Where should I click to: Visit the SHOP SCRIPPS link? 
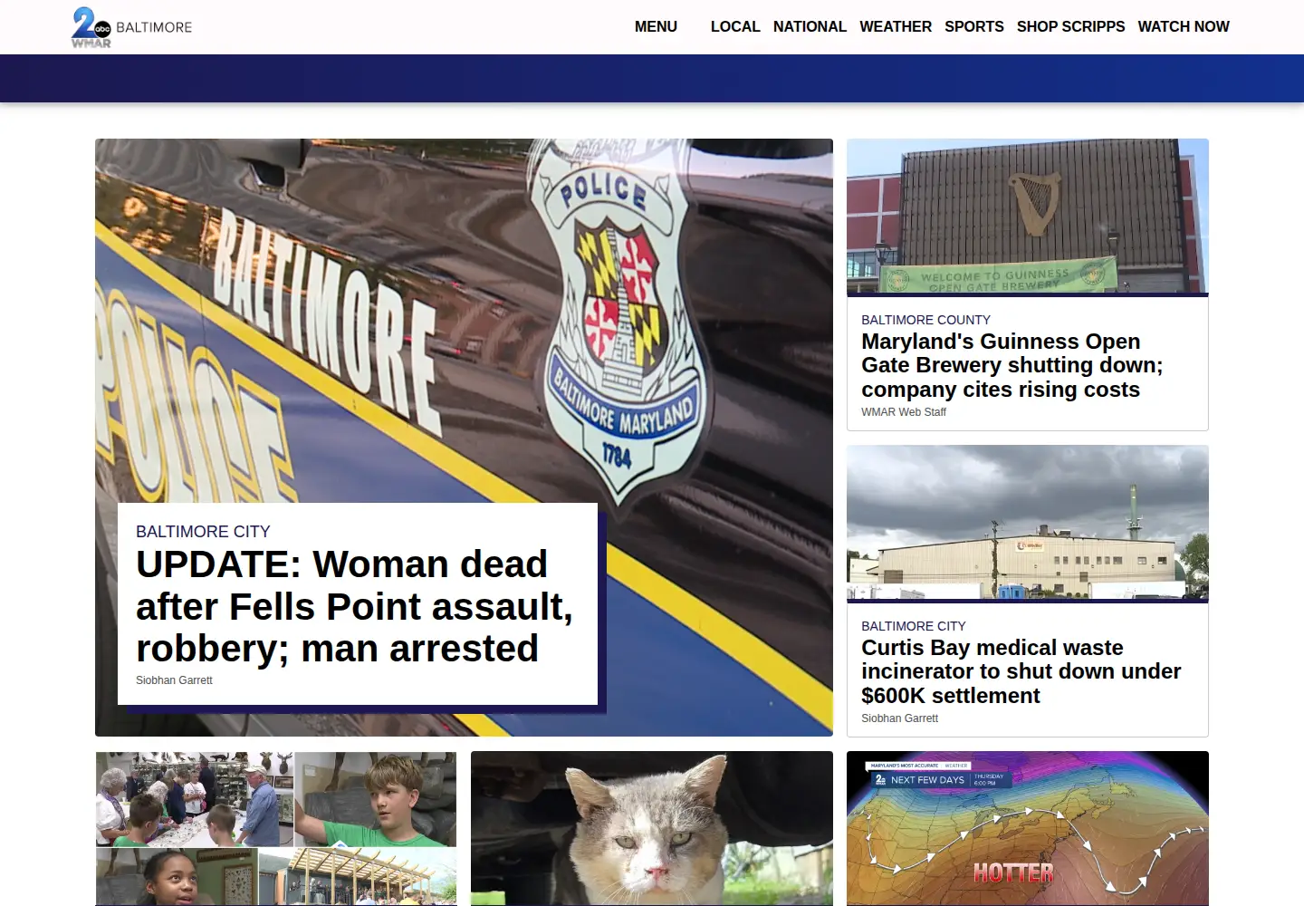(1070, 27)
